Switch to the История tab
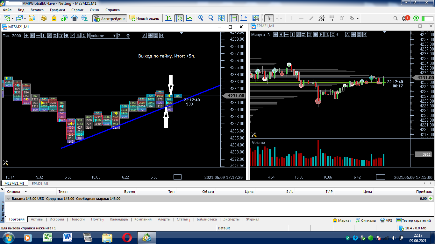435x244 pixels. coord(57,219)
